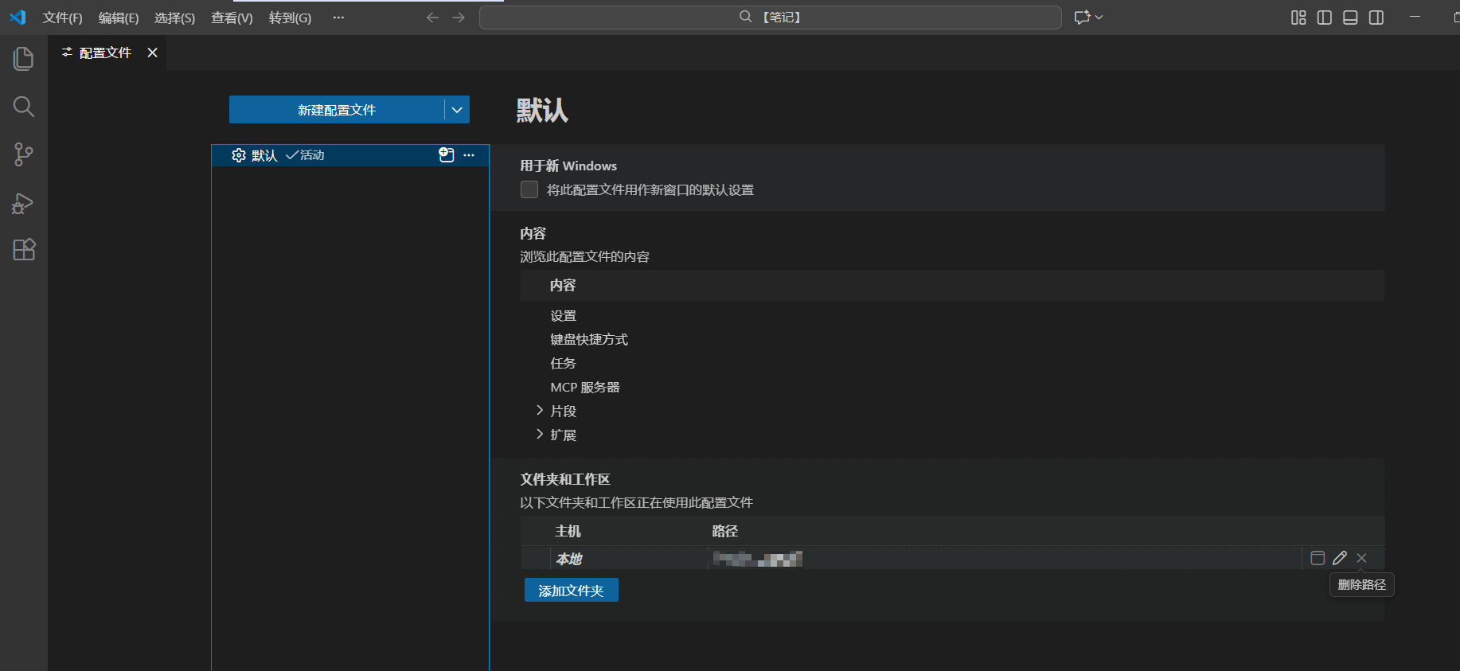Click the 【笔记】 command center search box
This screenshot has width=1460, height=671.
tap(770, 18)
